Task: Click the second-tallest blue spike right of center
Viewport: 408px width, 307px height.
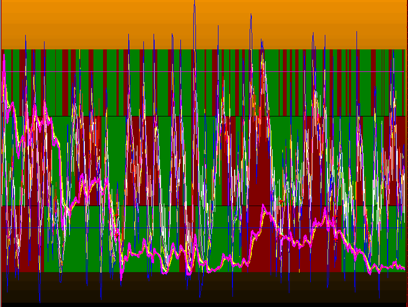Action: 251,17
